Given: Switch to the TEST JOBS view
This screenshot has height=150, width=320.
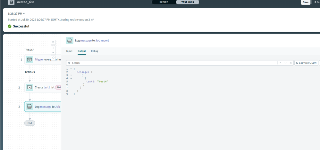Looking at the screenshot, I should pos(188,2).
